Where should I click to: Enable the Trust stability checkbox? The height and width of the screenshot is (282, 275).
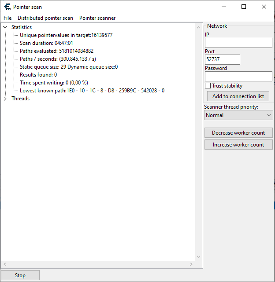click(208, 86)
